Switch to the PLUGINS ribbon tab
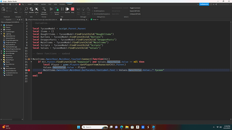232x130 pixels. click(62, 4)
